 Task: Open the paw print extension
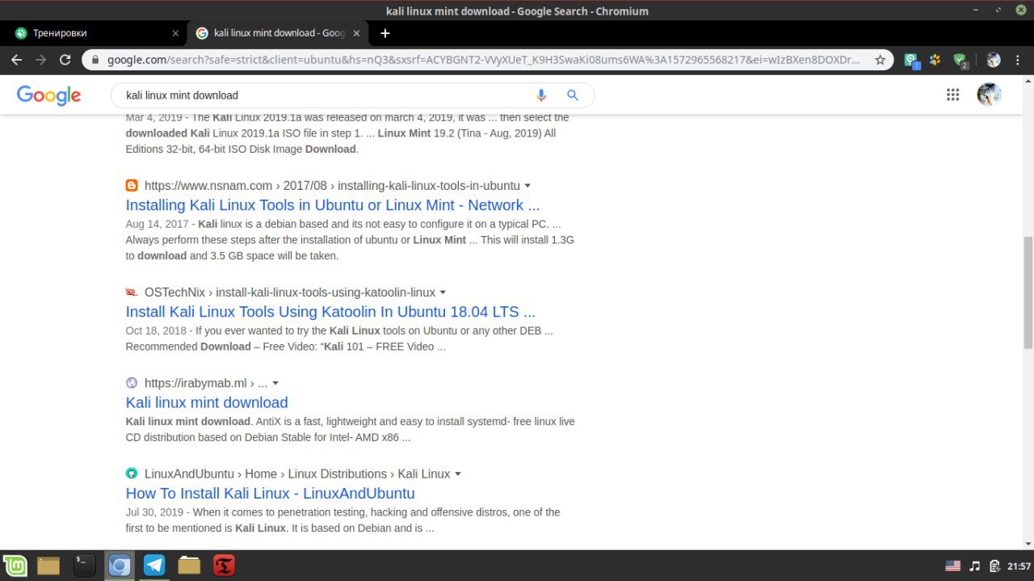pyautogui.click(x=935, y=60)
